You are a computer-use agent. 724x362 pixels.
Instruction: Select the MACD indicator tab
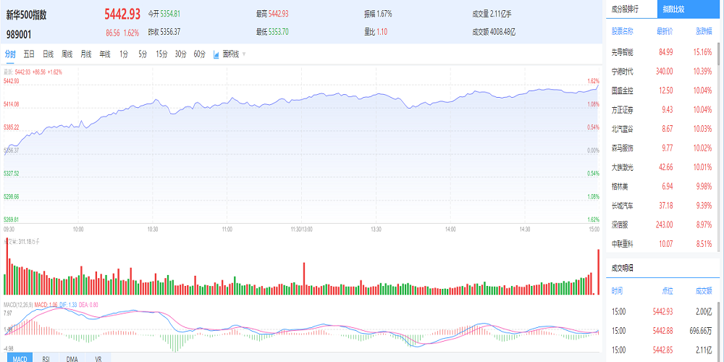[x=20, y=358]
